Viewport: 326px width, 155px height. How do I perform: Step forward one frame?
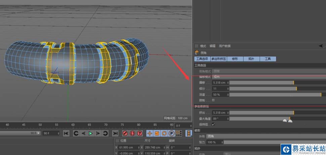(x=98, y=133)
